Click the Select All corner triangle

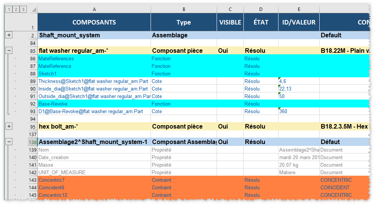(33, 9)
